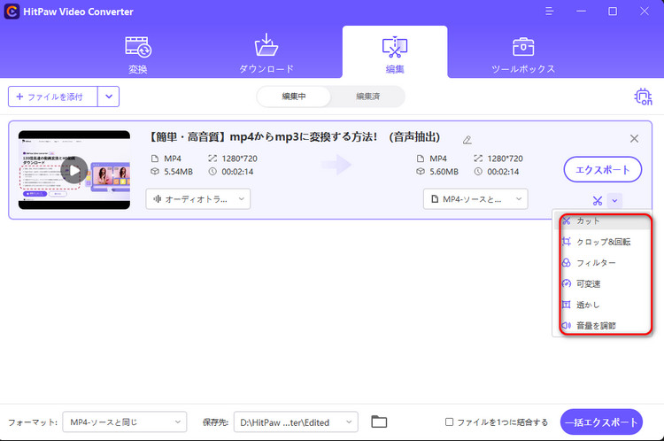
Task: Toggle the hardware acceleration chip icon
Action: point(643,97)
